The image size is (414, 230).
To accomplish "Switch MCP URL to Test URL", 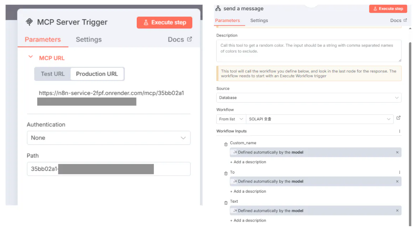I will point(53,74).
